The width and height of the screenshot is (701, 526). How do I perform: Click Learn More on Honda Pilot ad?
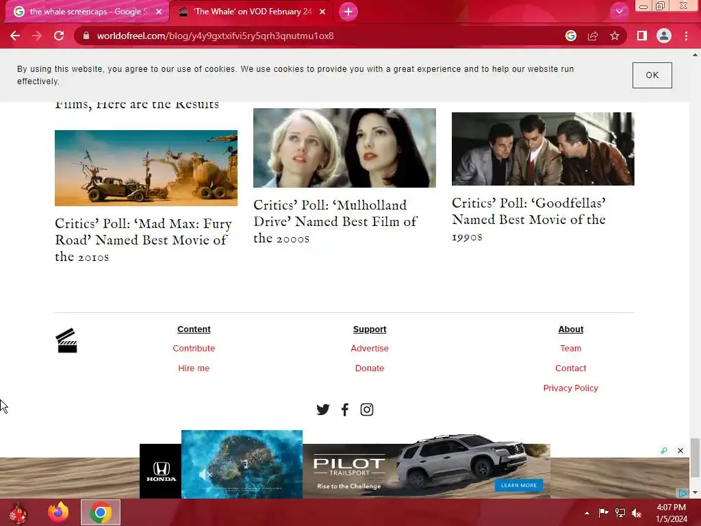point(519,486)
